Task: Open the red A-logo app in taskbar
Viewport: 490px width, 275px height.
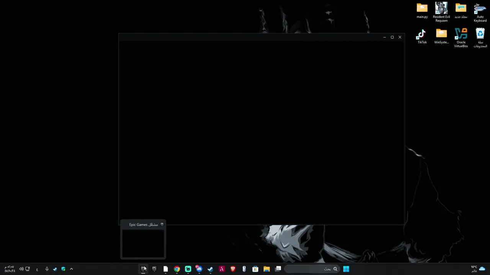Action: [x=222, y=269]
